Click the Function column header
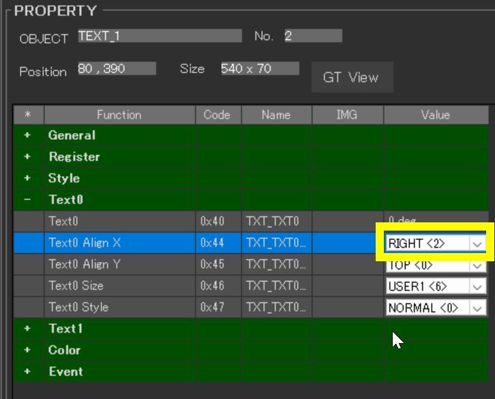Viewport: 495px width, 399px height. point(119,115)
